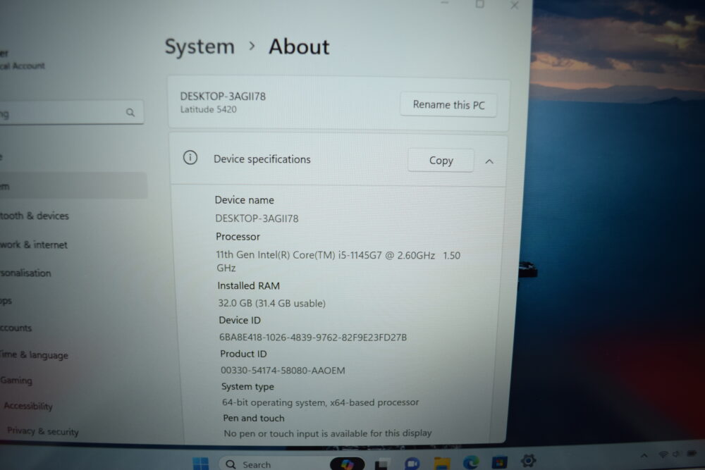Screen dimensions: 705x470
Task: Open Accessibility settings
Action: 28,406
